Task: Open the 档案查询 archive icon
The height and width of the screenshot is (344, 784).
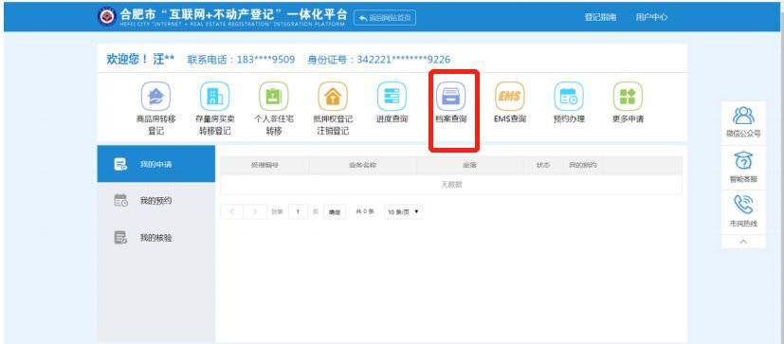Action: coord(450,96)
